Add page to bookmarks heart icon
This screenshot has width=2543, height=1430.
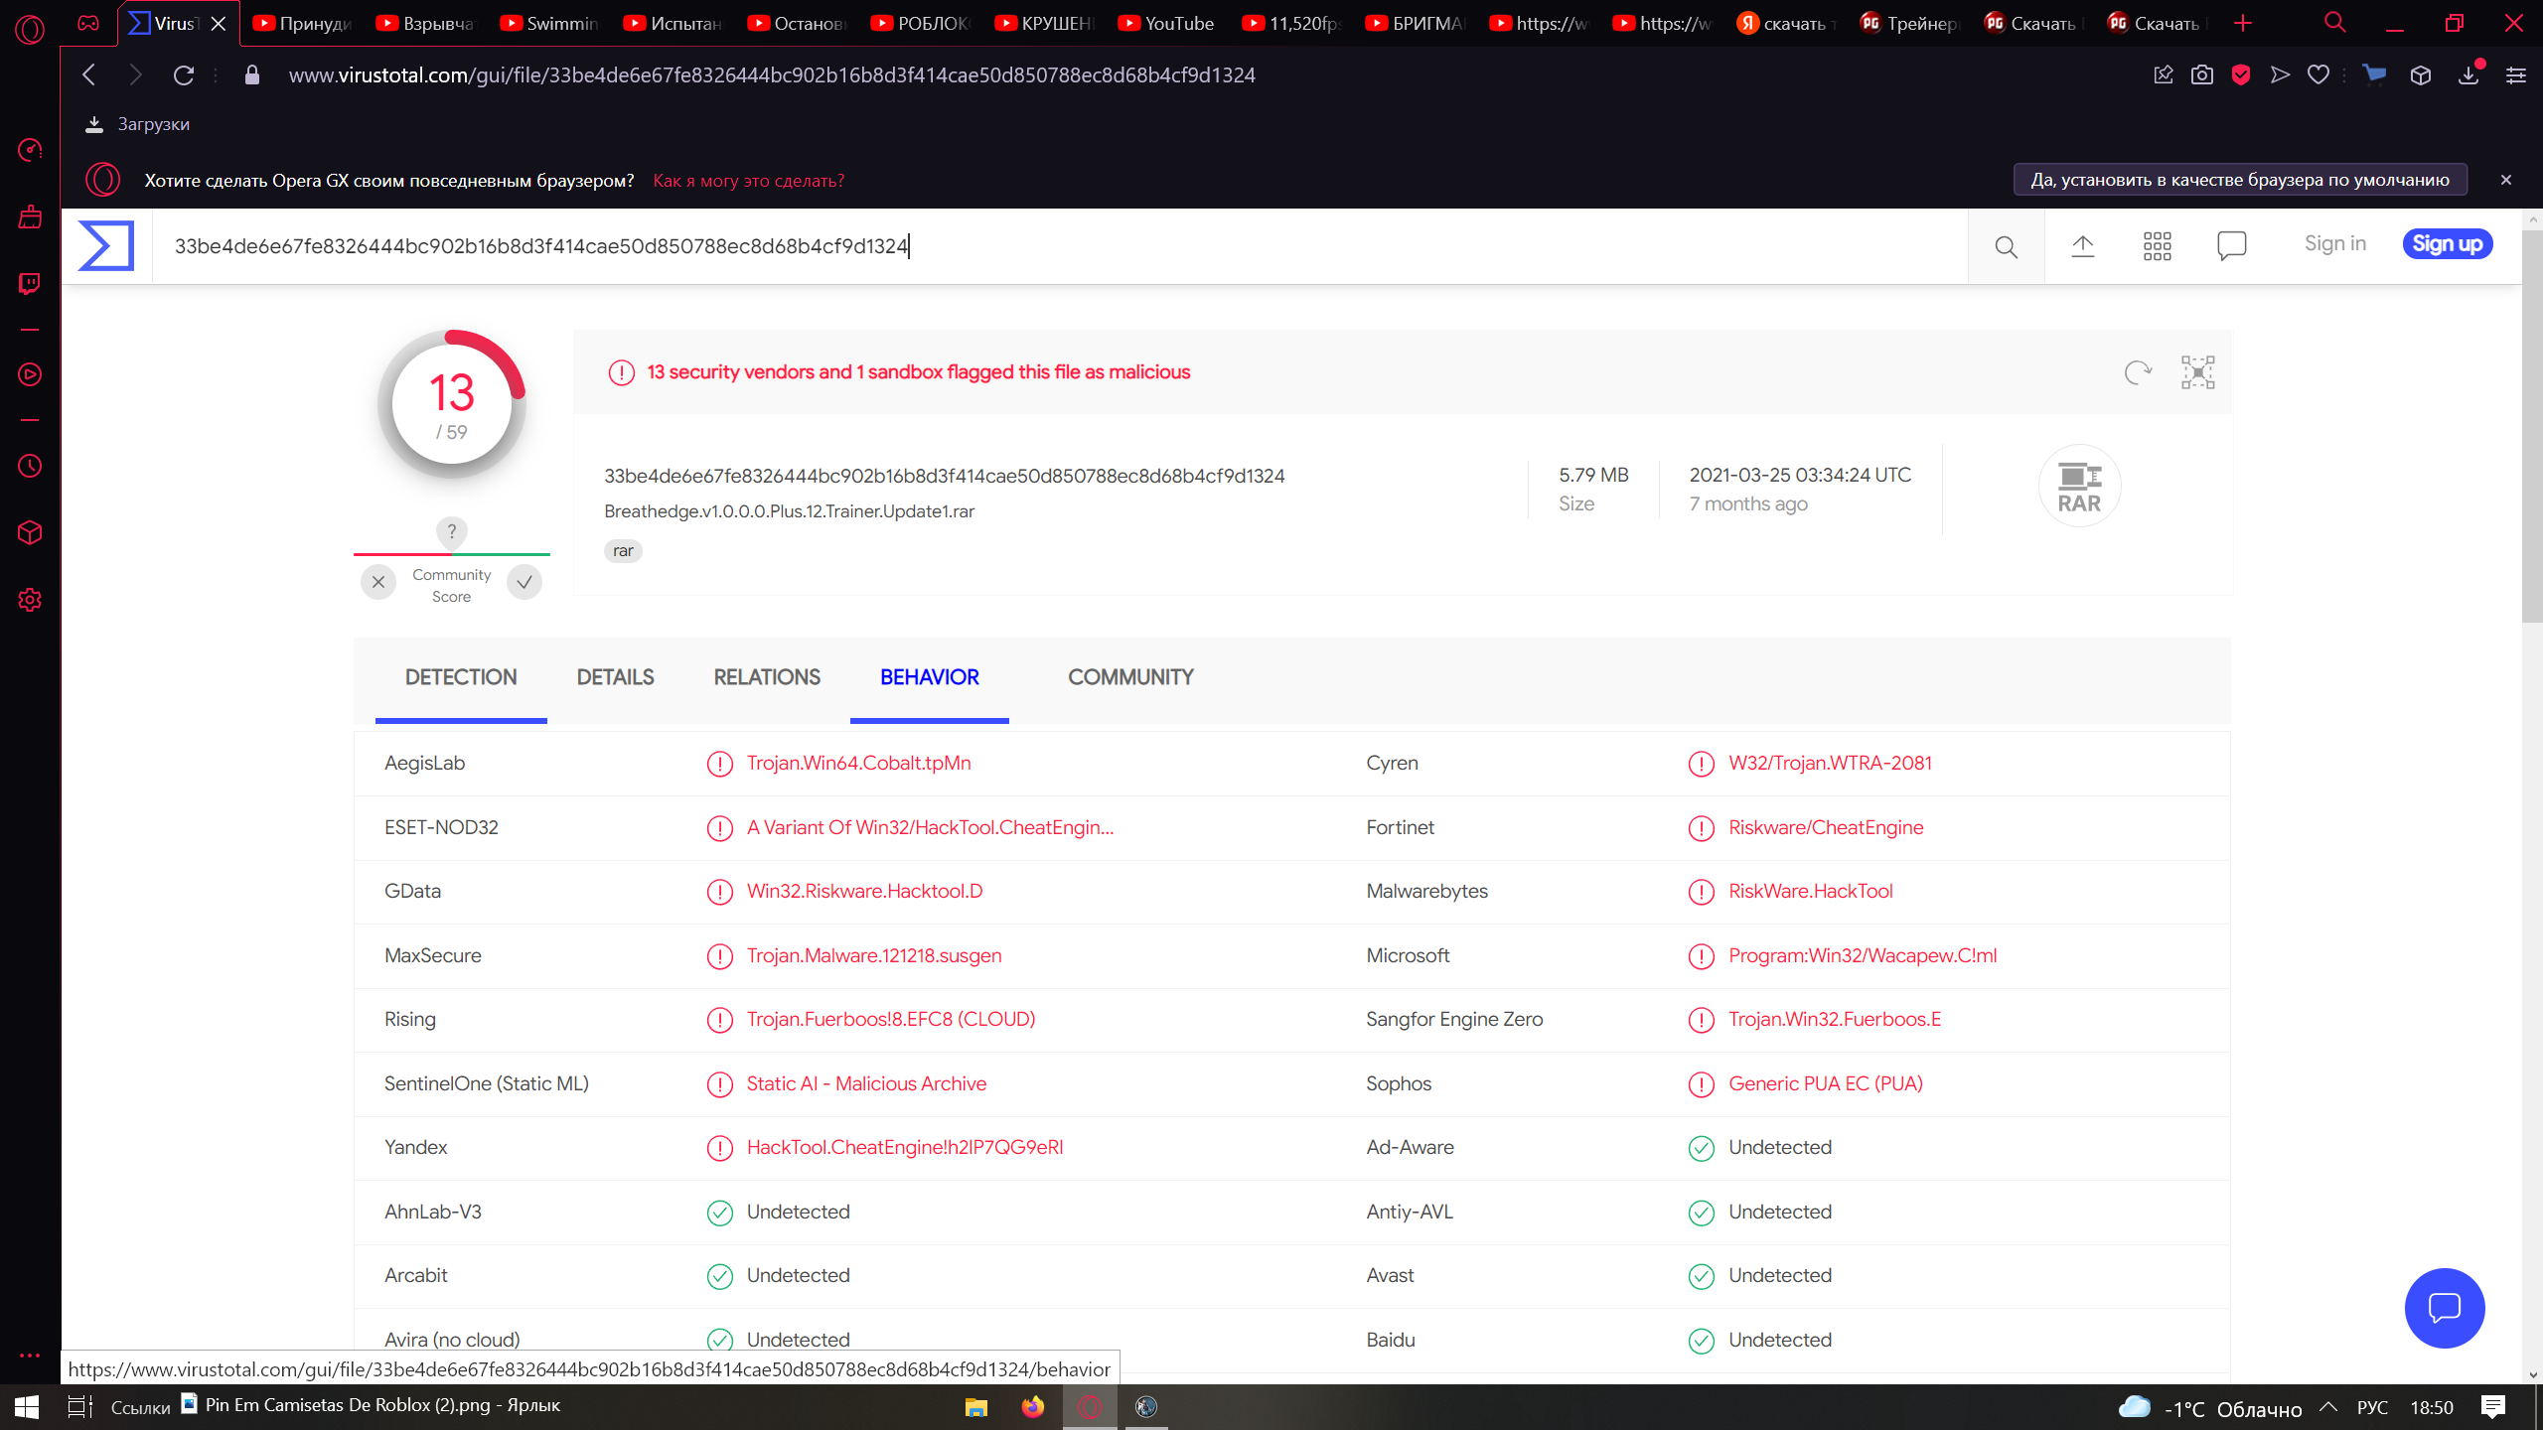pyautogui.click(x=2319, y=75)
